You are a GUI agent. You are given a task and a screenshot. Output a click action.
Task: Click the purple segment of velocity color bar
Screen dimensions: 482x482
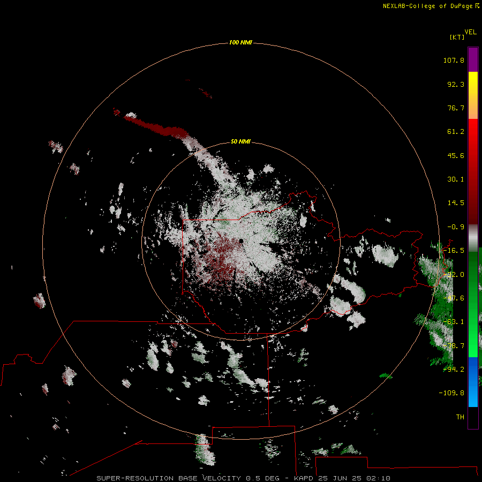473,59
